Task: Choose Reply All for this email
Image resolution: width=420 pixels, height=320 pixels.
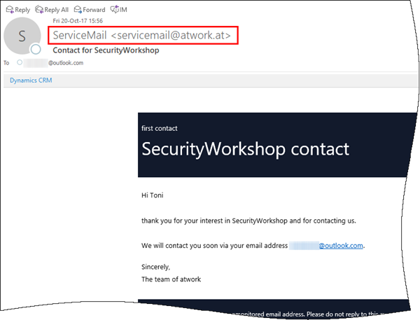Action: pyautogui.click(x=52, y=10)
